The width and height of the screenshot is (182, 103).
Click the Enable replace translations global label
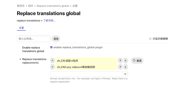coord(33,49)
